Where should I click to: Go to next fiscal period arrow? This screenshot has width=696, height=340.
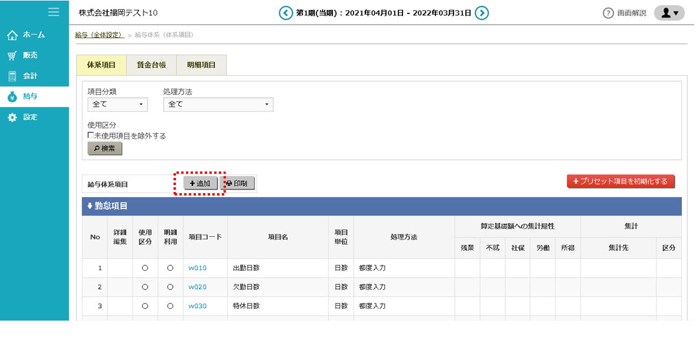pos(482,13)
